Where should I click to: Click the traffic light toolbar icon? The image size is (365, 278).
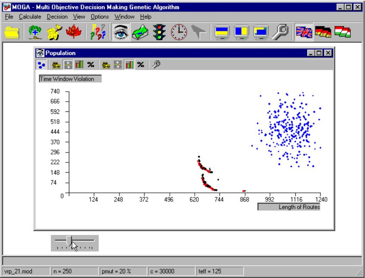click(159, 32)
